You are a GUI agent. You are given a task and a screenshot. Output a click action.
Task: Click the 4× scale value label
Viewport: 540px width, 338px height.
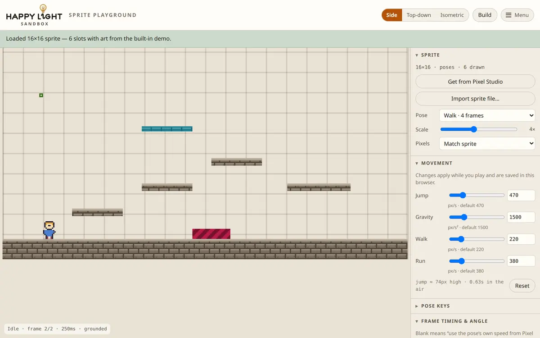tap(532, 129)
